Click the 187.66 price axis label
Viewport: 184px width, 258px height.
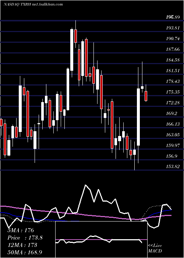173,49
